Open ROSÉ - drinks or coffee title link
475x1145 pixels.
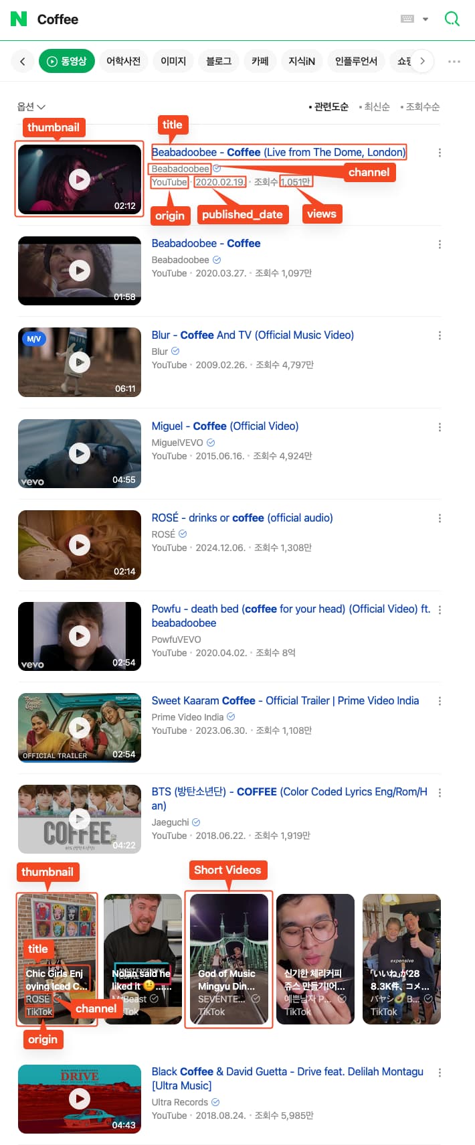(242, 518)
